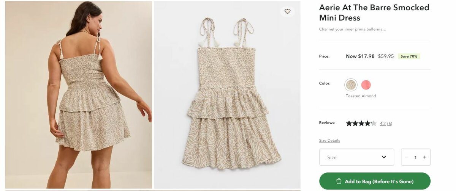Expand the 'Channel your inner prima ballerina...' description
Image resolution: width=456 pixels, height=191 pixels.
(353, 29)
